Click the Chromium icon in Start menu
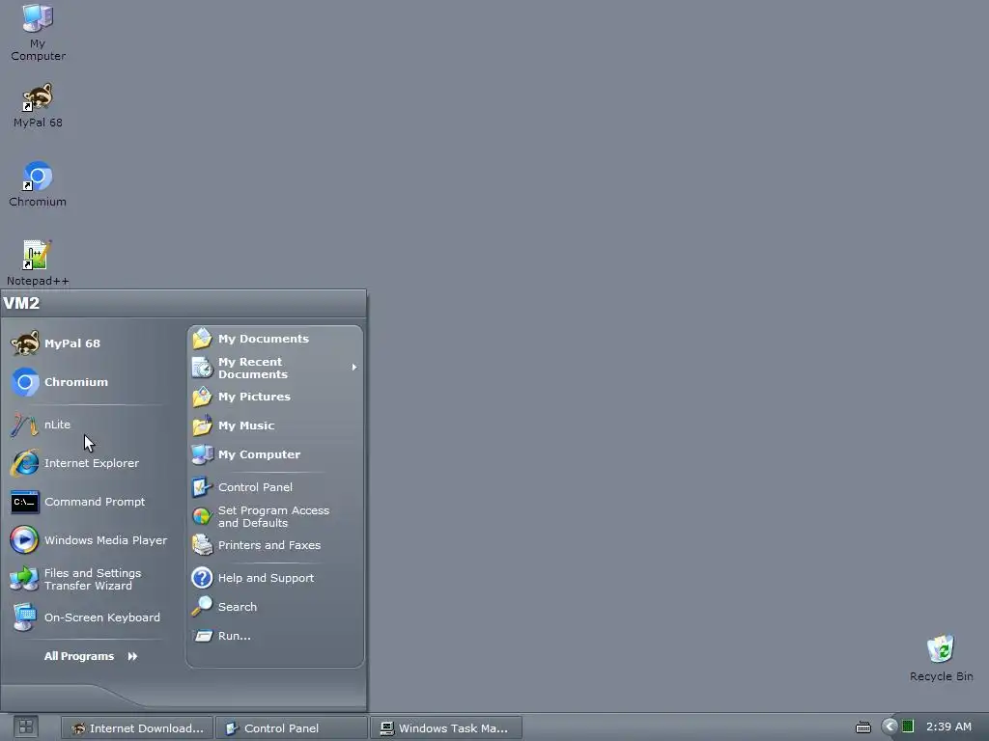 pyautogui.click(x=25, y=382)
